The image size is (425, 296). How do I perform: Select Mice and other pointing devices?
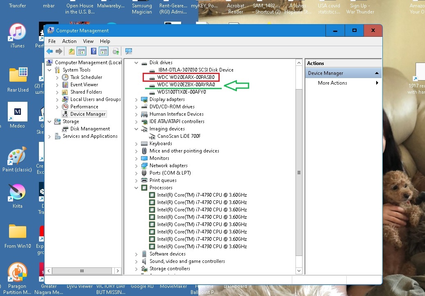click(x=184, y=151)
